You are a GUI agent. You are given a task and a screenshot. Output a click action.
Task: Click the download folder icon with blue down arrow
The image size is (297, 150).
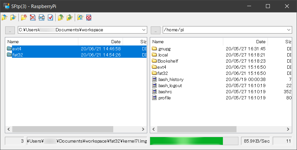pyautogui.click(x=13, y=17)
